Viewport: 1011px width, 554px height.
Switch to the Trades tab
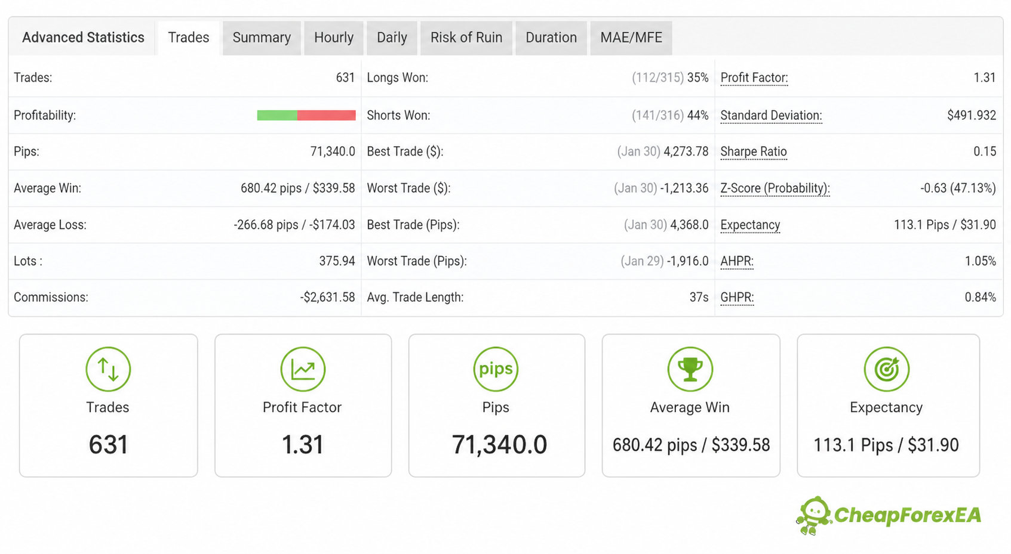[189, 38]
